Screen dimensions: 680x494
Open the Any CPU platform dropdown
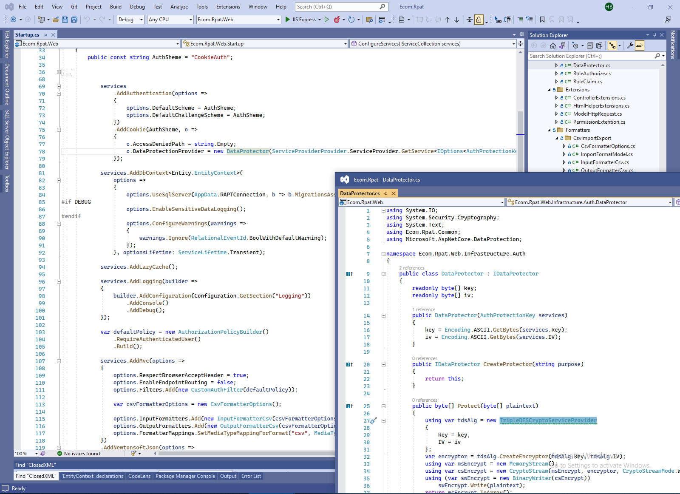click(170, 20)
